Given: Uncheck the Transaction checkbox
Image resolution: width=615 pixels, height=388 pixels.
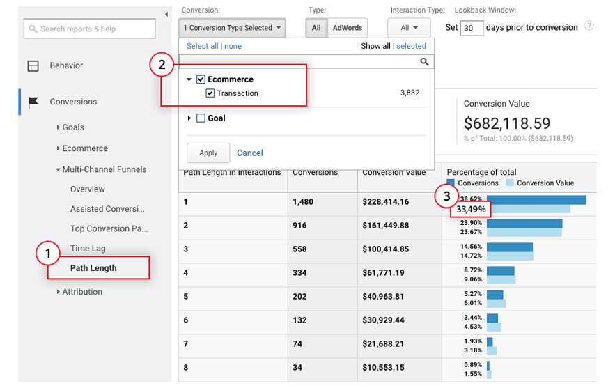Looking at the screenshot, I should [x=210, y=93].
